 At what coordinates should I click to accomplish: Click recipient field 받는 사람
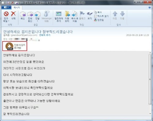pos(22,39)
